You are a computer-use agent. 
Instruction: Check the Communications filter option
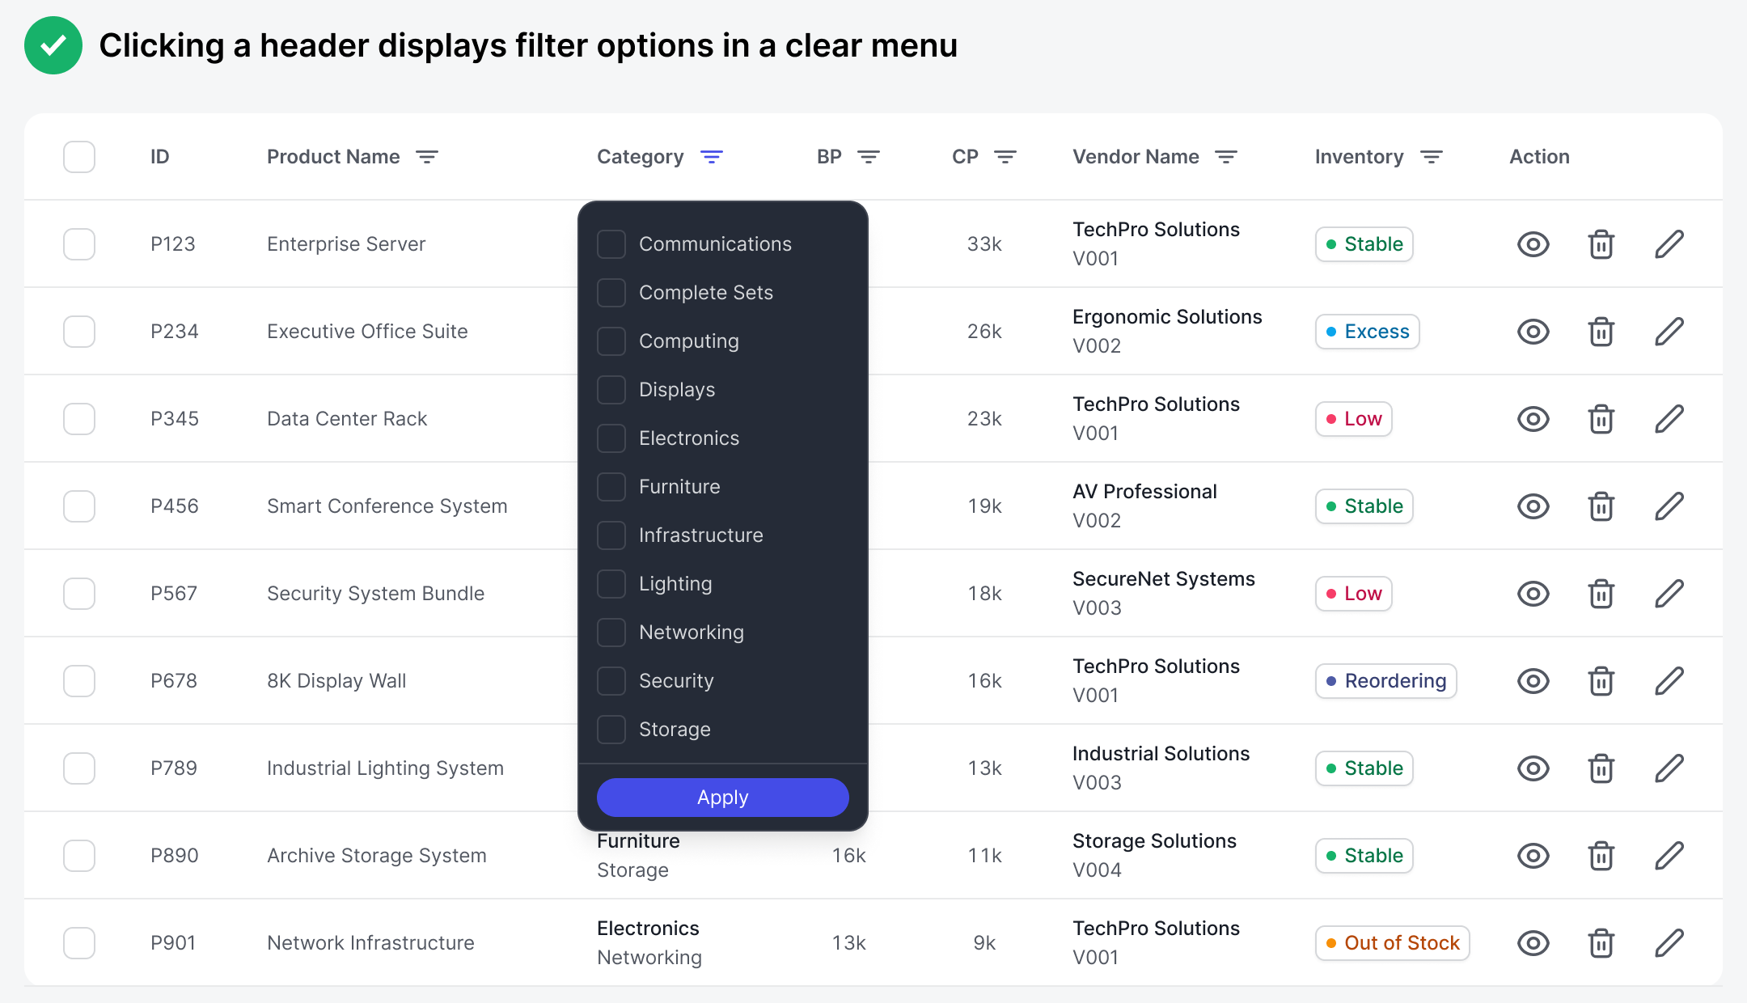(x=611, y=244)
